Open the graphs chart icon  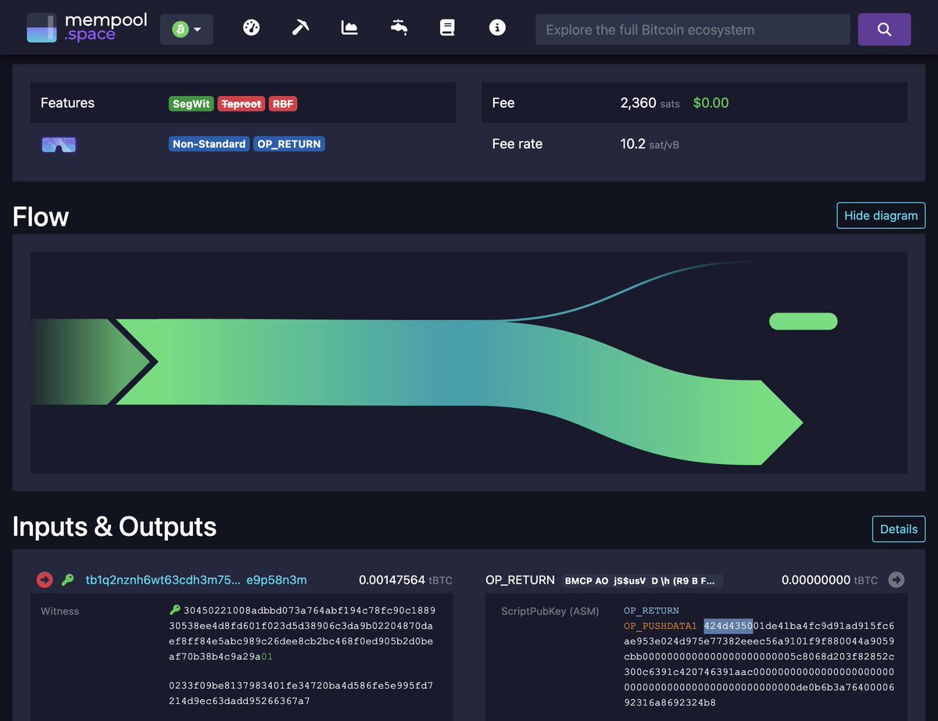click(349, 27)
